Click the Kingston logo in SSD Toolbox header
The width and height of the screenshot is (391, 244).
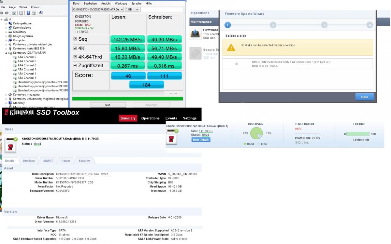click(19, 113)
